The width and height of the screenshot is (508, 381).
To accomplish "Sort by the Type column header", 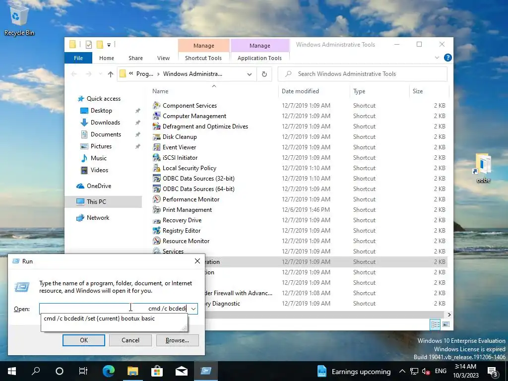I will [359, 91].
